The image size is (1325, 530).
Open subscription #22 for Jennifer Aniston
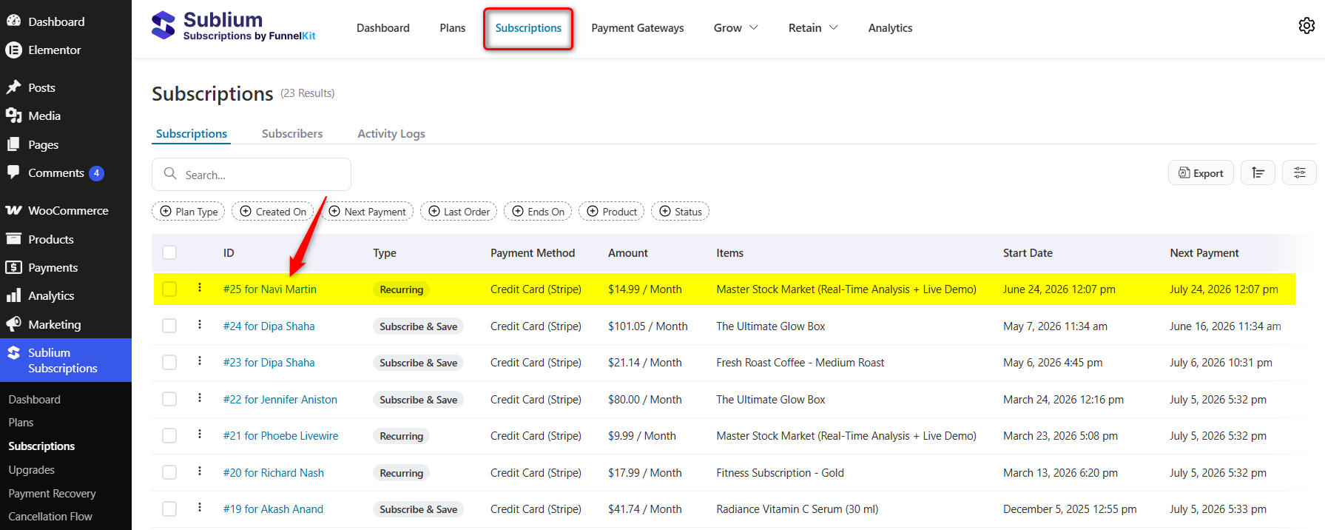[x=280, y=399]
